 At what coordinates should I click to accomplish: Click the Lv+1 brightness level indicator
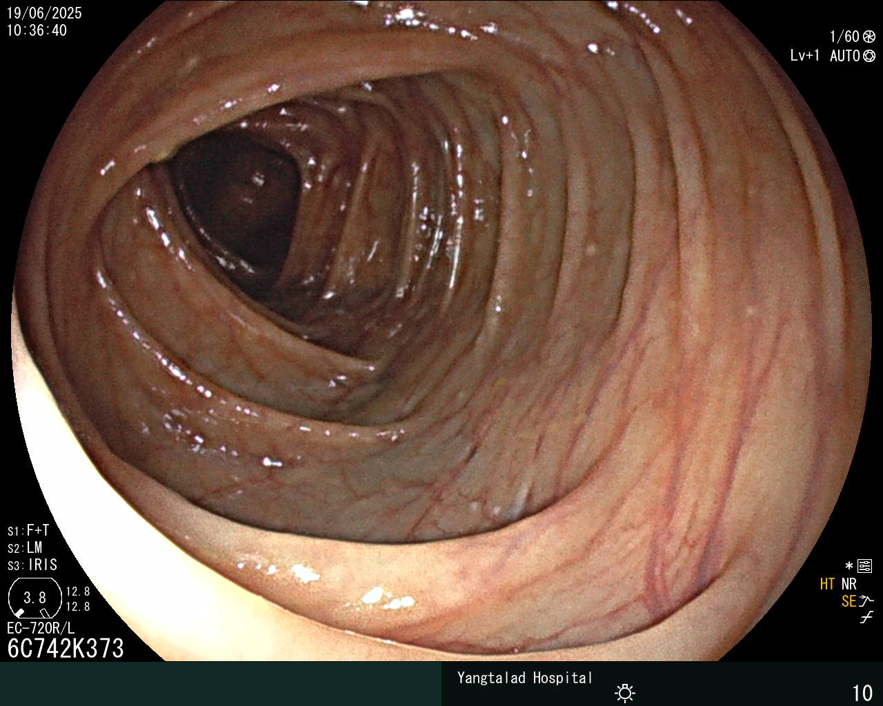point(805,56)
